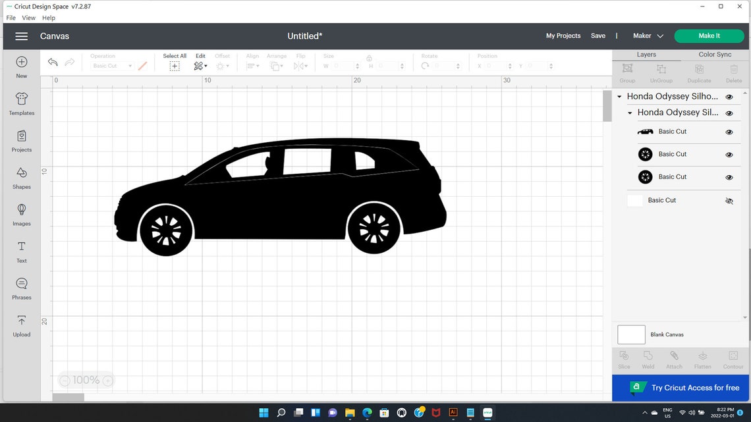Image resolution: width=751 pixels, height=422 pixels.
Task: Collapse the Honda Odyssey Silho layer group
Action: coord(619,96)
